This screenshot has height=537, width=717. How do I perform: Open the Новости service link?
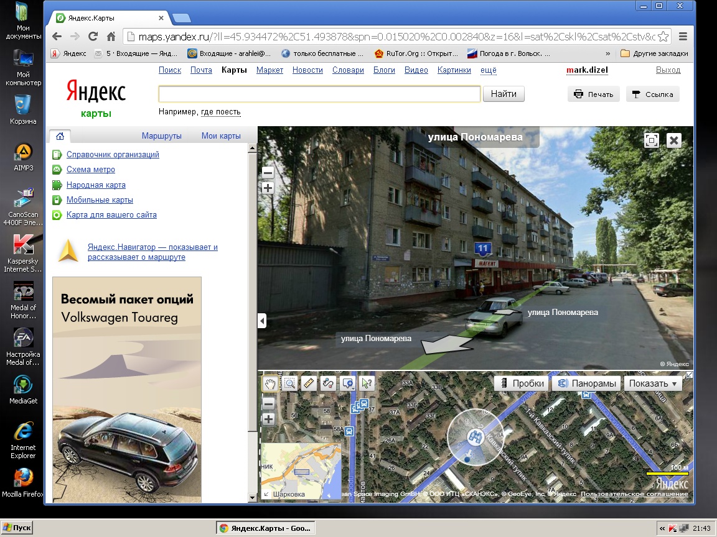point(307,70)
